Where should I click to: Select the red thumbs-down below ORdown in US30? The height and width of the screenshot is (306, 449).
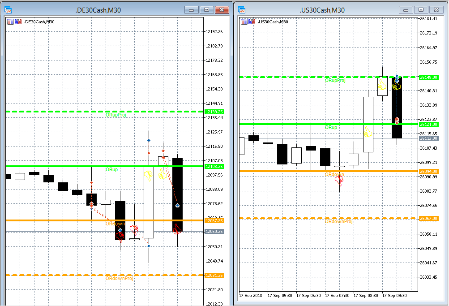pyautogui.click(x=339, y=181)
